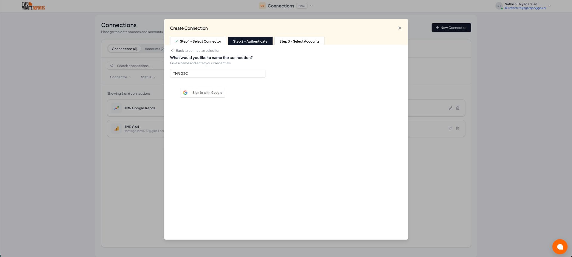This screenshot has height=257, width=572.
Task: Expand the user account dropdown chevron
Action: pos(549,6)
